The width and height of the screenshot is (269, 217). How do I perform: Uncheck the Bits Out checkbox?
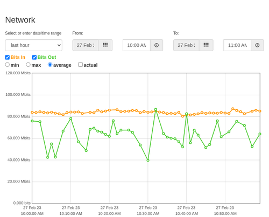[34, 58]
